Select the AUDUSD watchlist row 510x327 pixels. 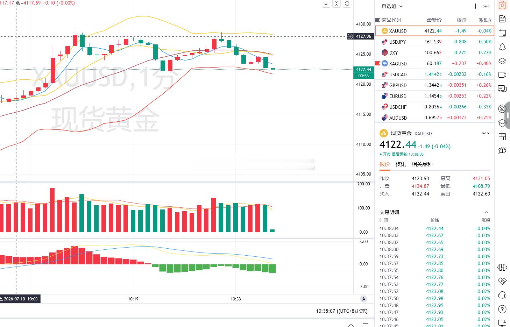point(434,118)
